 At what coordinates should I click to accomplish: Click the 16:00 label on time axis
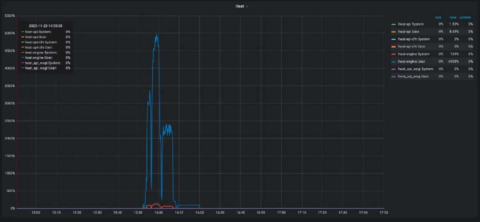(158, 213)
